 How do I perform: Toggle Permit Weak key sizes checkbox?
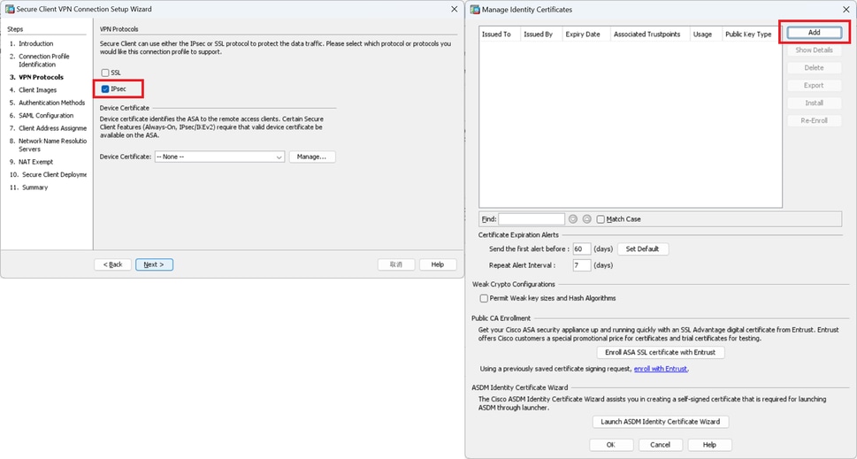484,298
